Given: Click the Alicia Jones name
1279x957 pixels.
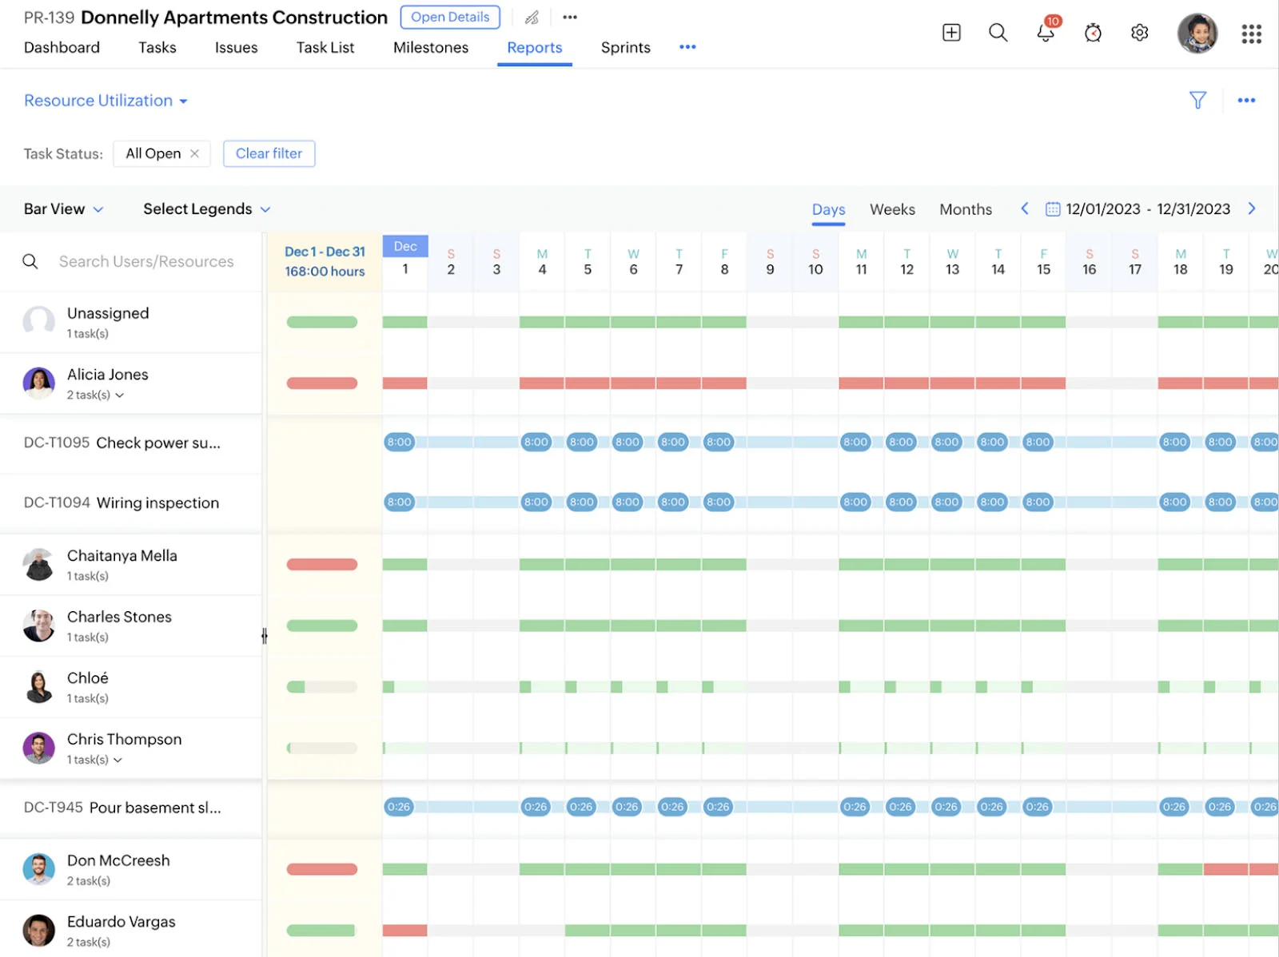Looking at the screenshot, I should (x=108, y=375).
